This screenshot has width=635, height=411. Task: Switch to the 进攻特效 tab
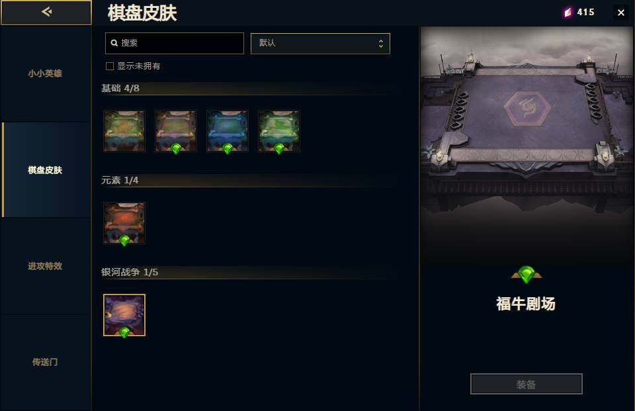coord(45,266)
